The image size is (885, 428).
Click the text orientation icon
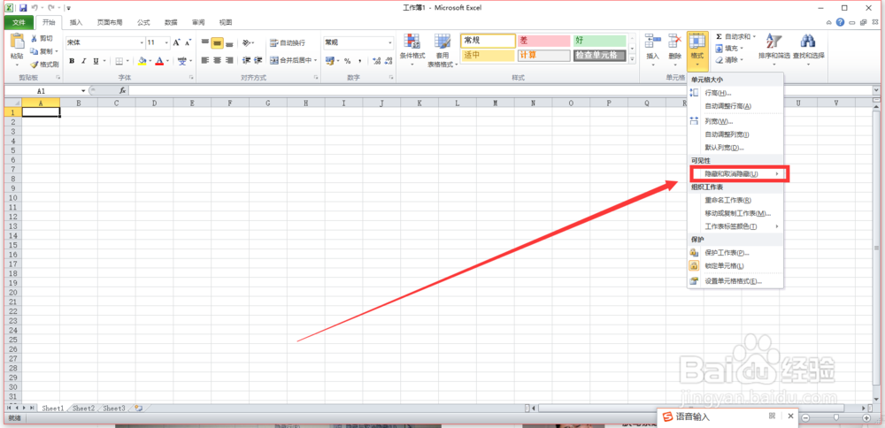[247, 42]
